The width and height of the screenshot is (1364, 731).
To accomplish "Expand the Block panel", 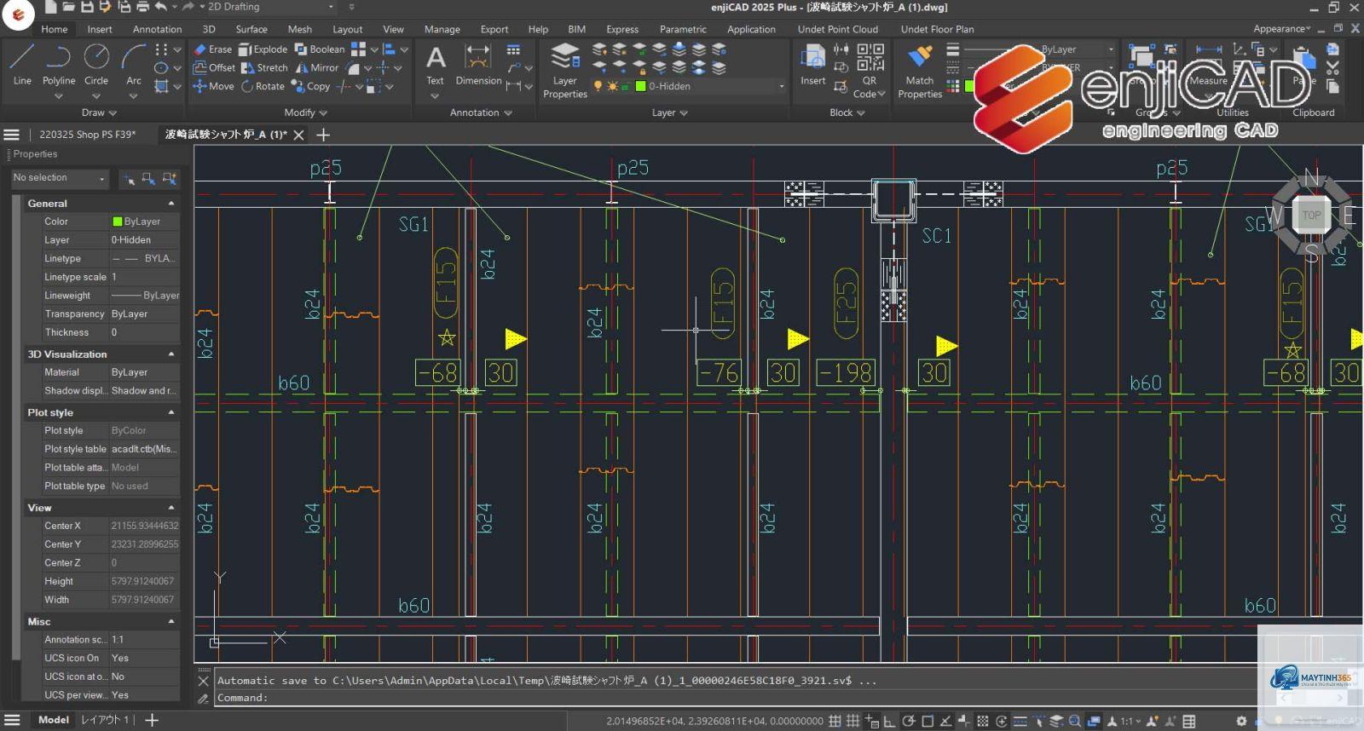I will pyautogui.click(x=847, y=112).
